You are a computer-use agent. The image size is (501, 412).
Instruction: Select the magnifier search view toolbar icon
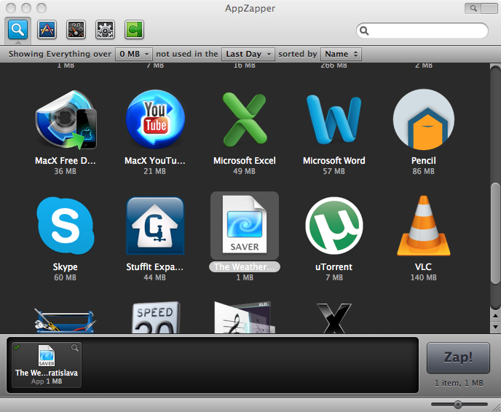(18, 30)
